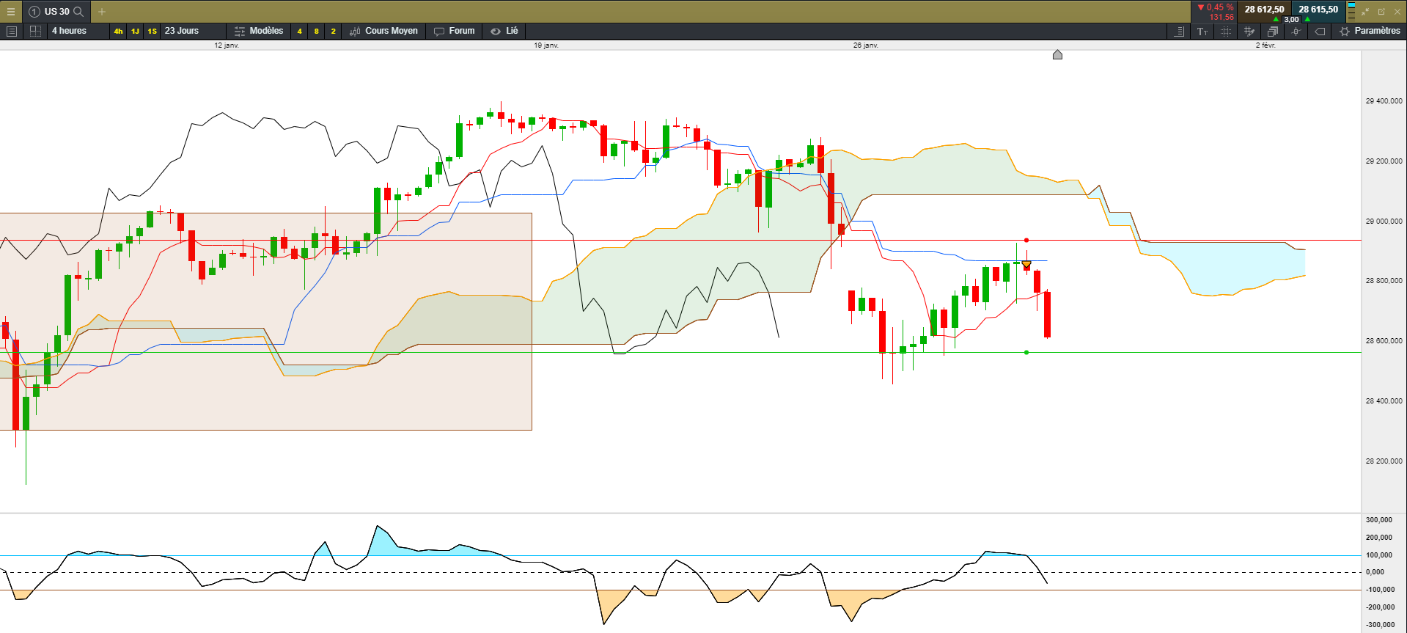The width and height of the screenshot is (1407, 633).
Task: Add a new chart tab with plus
Action: [102, 12]
